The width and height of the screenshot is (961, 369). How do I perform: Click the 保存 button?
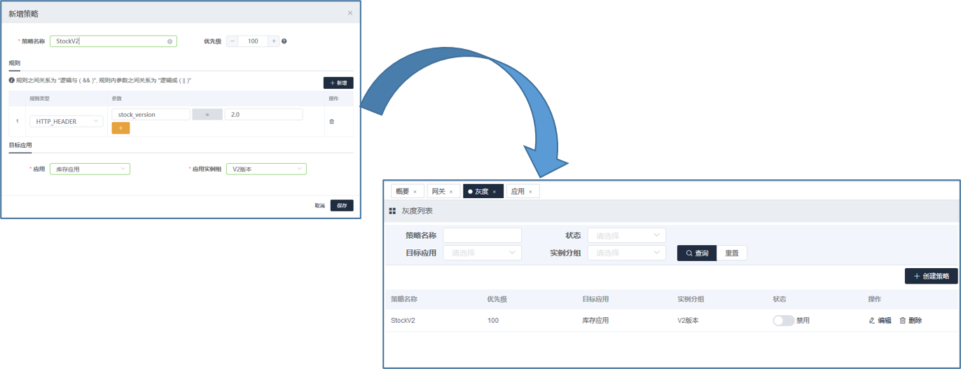pyautogui.click(x=342, y=206)
